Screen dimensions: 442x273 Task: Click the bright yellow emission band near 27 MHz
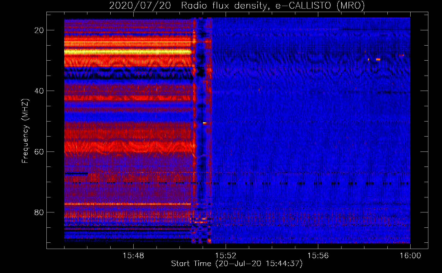pos(128,52)
